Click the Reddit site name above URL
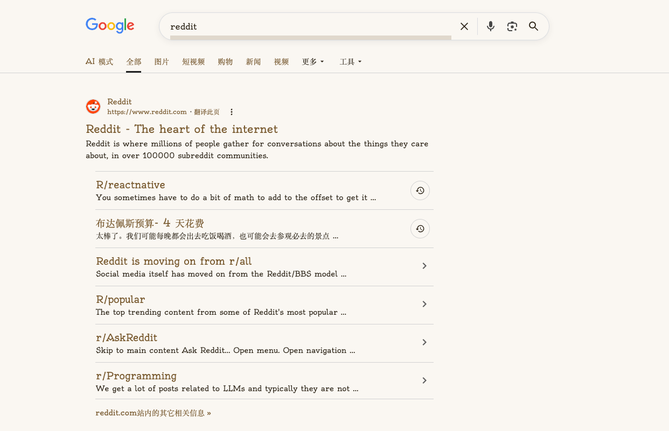Image resolution: width=669 pixels, height=431 pixels. point(120,102)
